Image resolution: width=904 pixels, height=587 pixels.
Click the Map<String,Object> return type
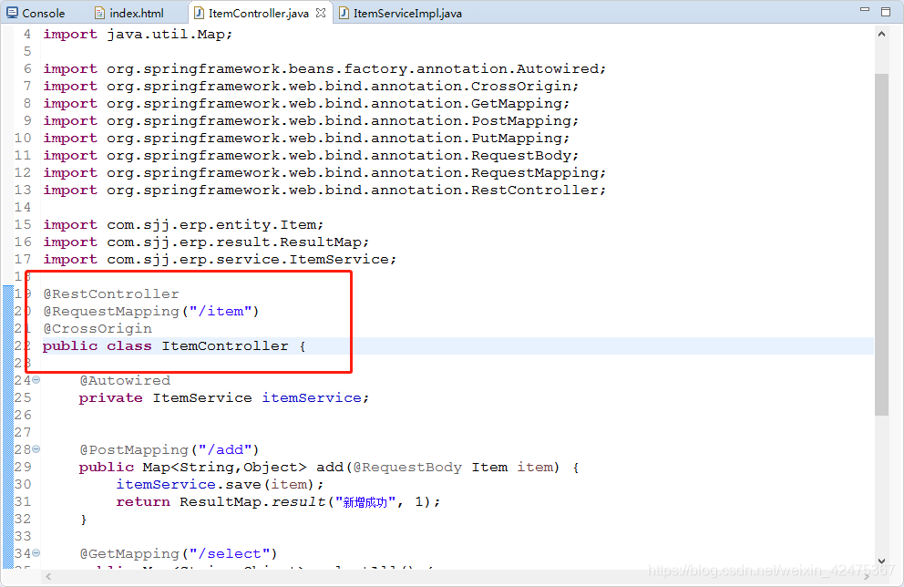(x=225, y=467)
